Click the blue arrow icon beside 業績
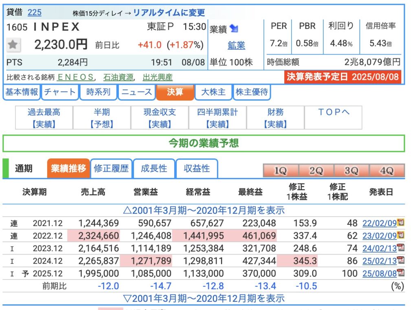This screenshot has width=417, height=310. tap(234, 28)
